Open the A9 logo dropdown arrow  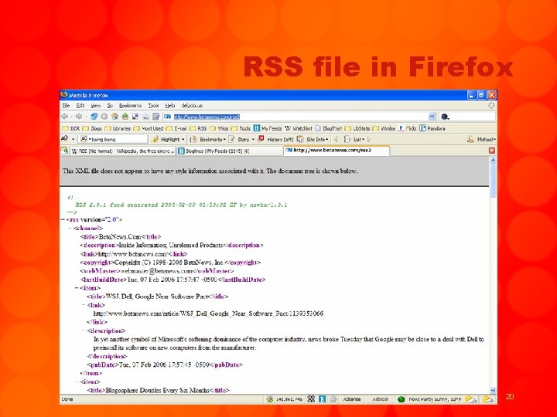coord(73,139)
